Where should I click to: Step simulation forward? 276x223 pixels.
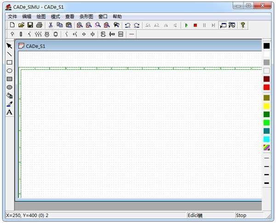213,25
